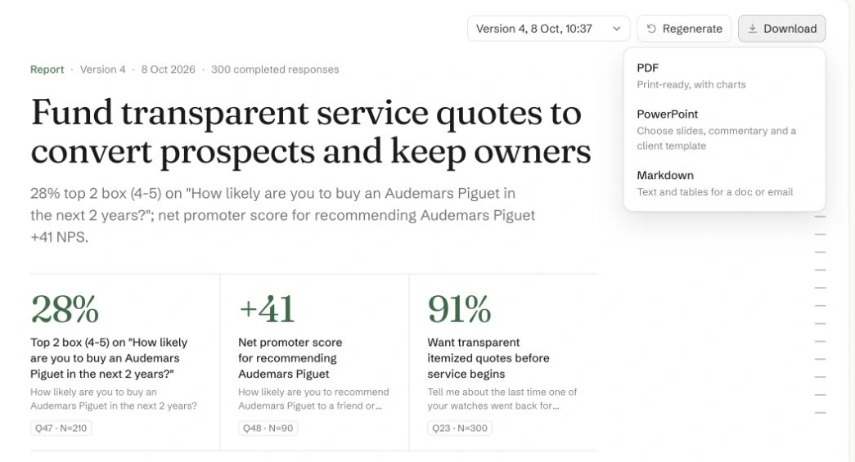Click 'Net promoter score for recommending' card label

(290, 358)
